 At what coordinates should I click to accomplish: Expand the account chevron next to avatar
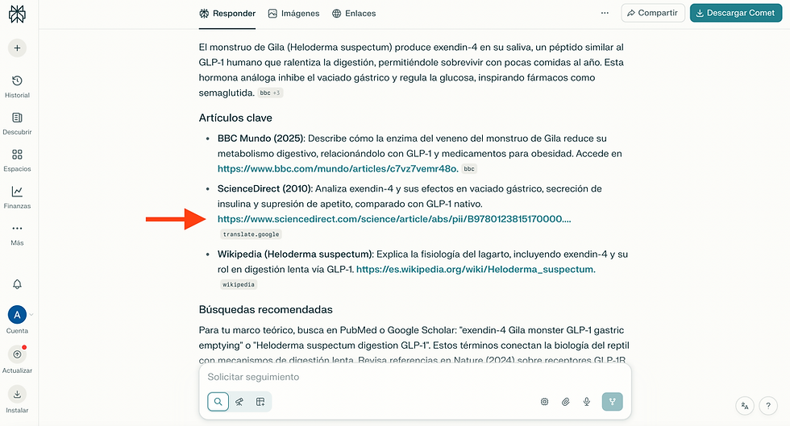point(31,315)
